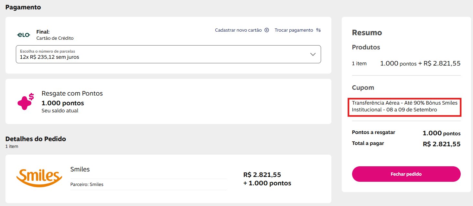Viewport: 473px width, 206px height.
Task: Click the orange Smiles logo
Action: pyautogui.click(x=39, y=178)
